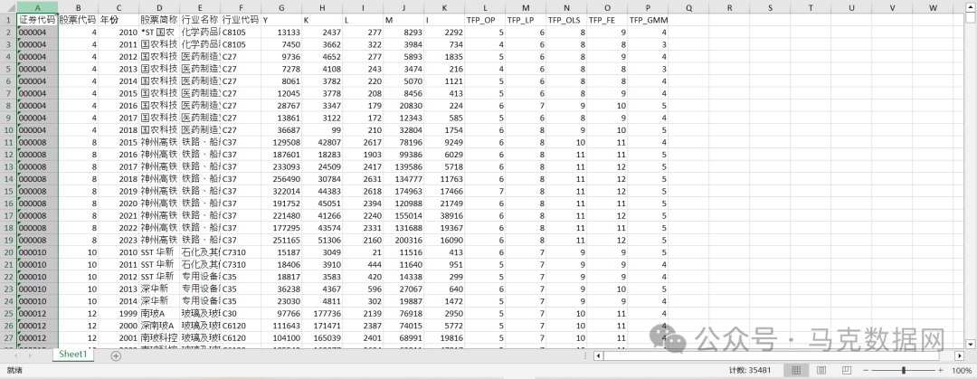Add a new sheet with plus icon
977x379 pixels.
(115, 355)
